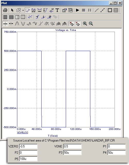Click the V(V4) (V) waveform label link

click(x=22, y=132)
